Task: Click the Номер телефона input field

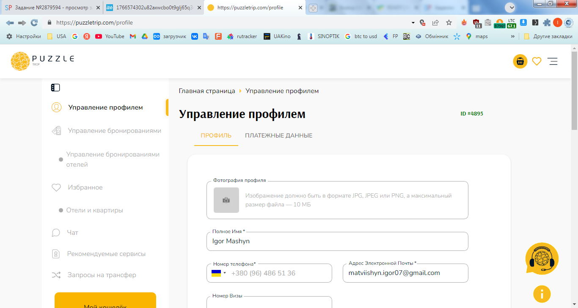Action: click(x=269, y=273)
